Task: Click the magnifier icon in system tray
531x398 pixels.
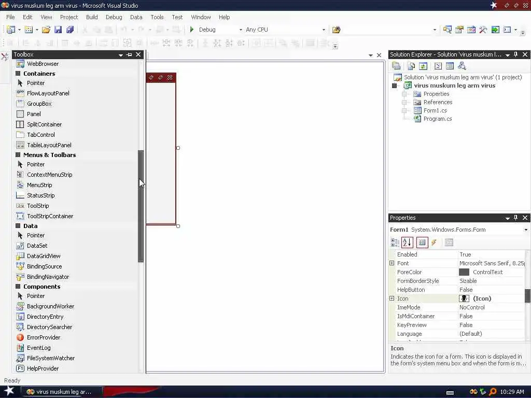Action: (x=493, y=392)
